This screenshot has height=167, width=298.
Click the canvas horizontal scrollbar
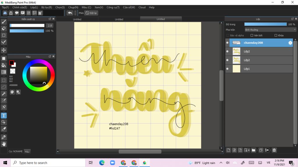(x=140, y=151)
